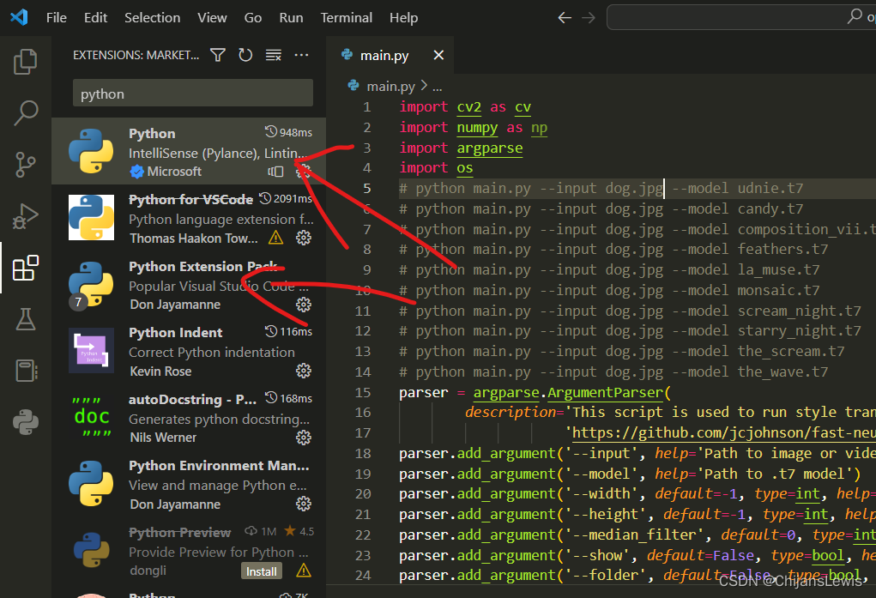
Task: Open manage gear for Python Extension Pack
Action: click(x=304, y=305)
